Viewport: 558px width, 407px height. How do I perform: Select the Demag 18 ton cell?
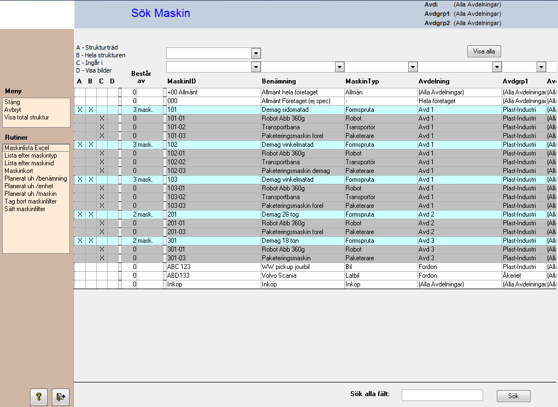pyautogui.click(x=302, y=241)
